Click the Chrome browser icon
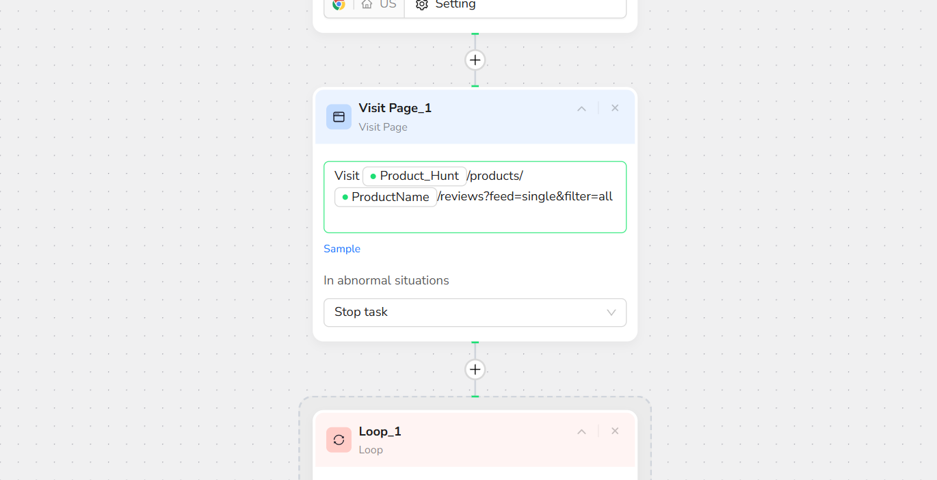 (x=339, y=5)
